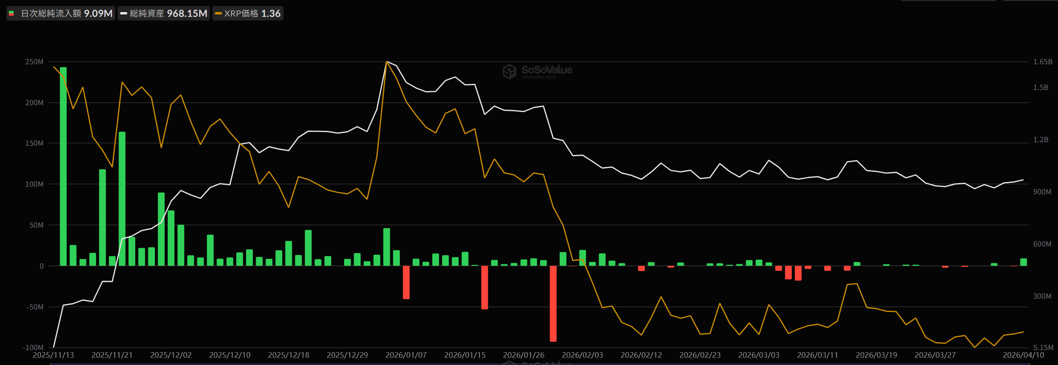Click the 2026/02/12 date on the axis
The height and width of the screenshot is (365, 1058).
click(641, 355)
